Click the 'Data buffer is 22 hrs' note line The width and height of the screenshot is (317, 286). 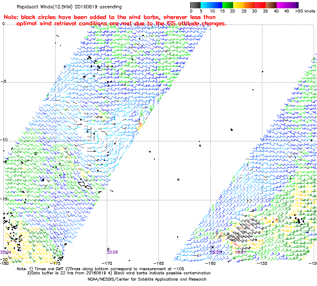tap(119, 273)
